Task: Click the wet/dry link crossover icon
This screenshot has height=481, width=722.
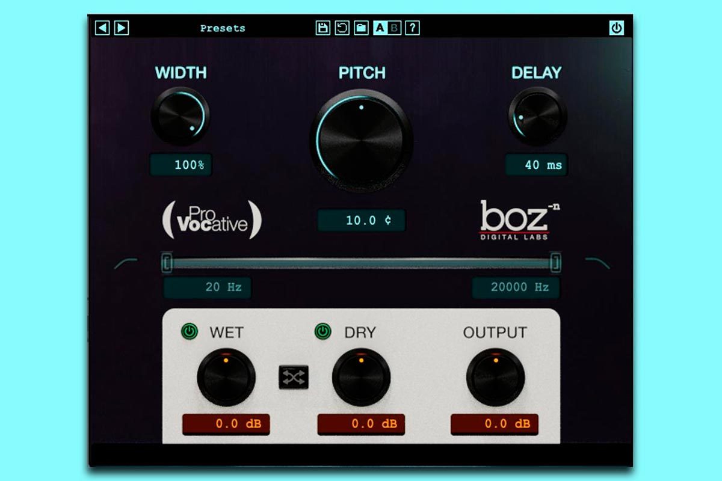Action: [x=294, y=377]
